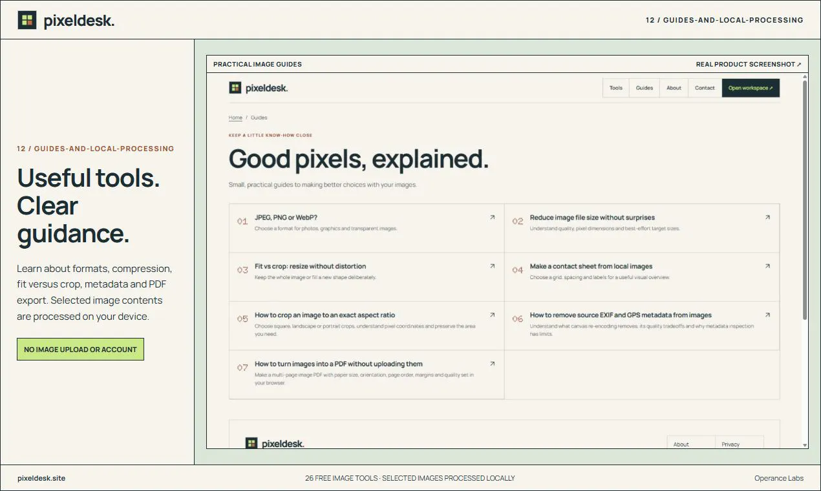The height and width of the screenshot is (491, 821).
Task: Click the top-right 12 / GUIDES-AND-LOCAL-PROCESSING label
Action: point(725,20)
